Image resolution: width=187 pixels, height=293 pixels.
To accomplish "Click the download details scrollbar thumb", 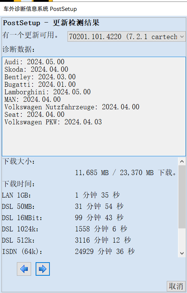I will pyautogui.click(x=182, y=197).
